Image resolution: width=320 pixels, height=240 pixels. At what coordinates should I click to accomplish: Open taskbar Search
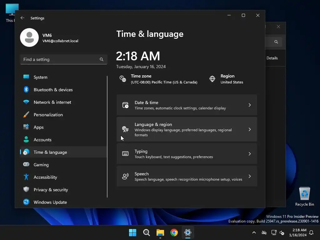147,232
